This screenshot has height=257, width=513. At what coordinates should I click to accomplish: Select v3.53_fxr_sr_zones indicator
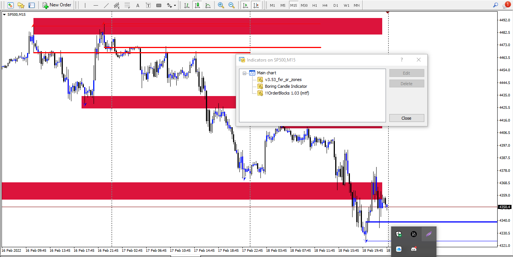coord(283,80)
